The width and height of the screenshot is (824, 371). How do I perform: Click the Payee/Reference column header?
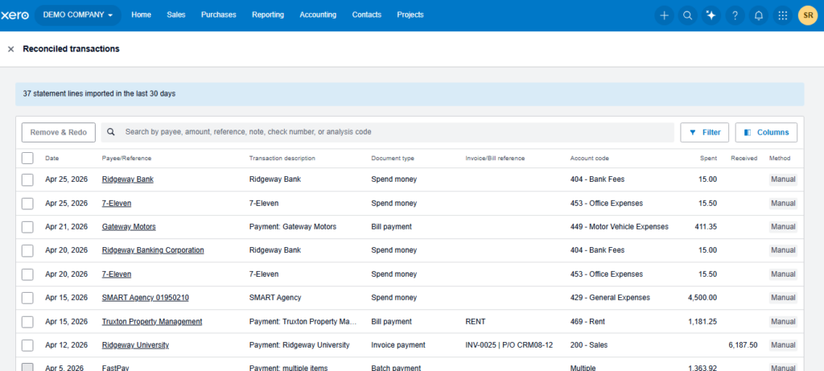click(x=126, y=159)
